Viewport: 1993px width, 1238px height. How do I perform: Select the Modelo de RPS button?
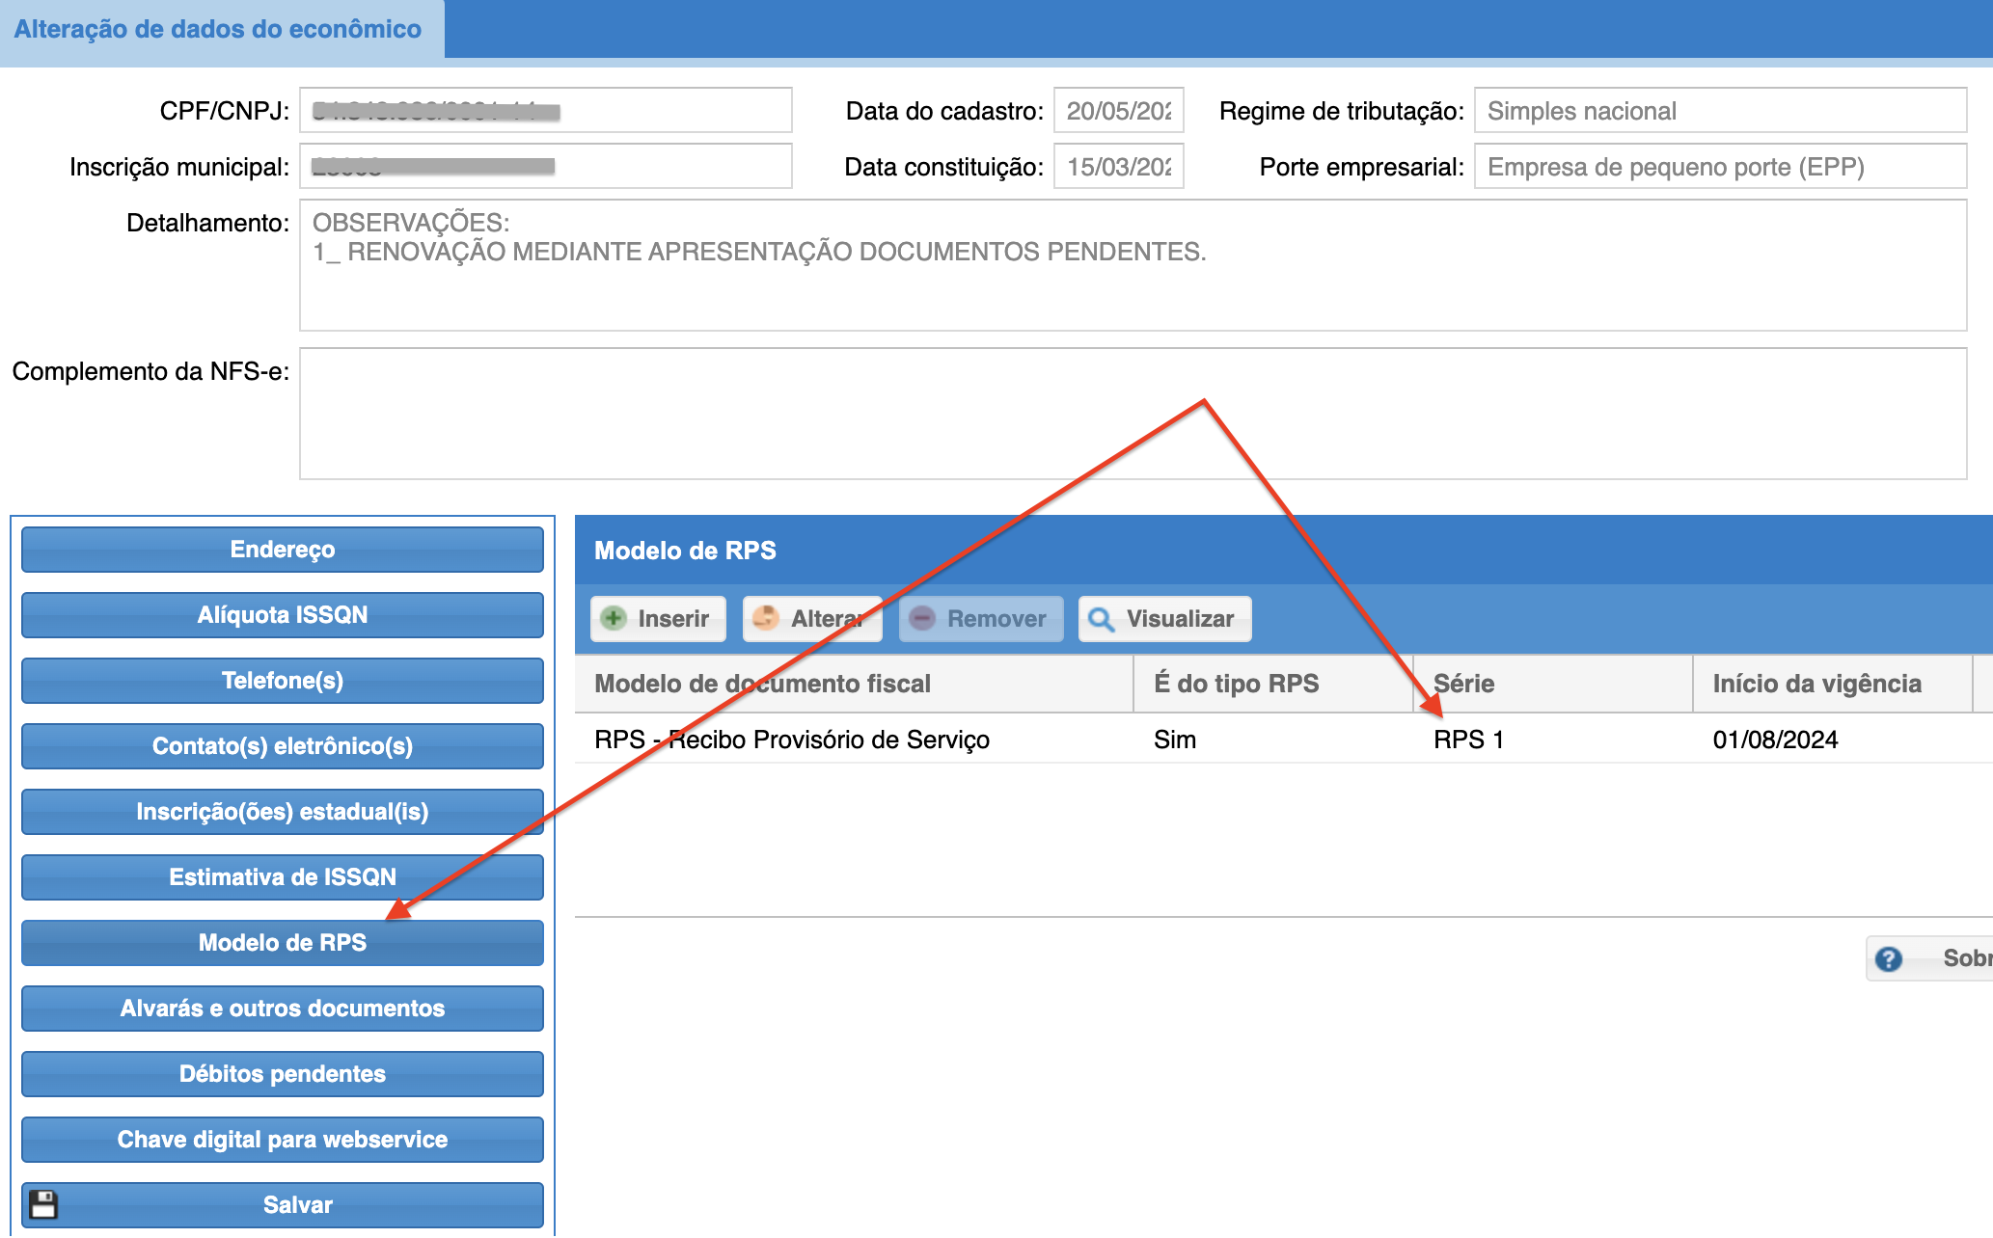282,943
